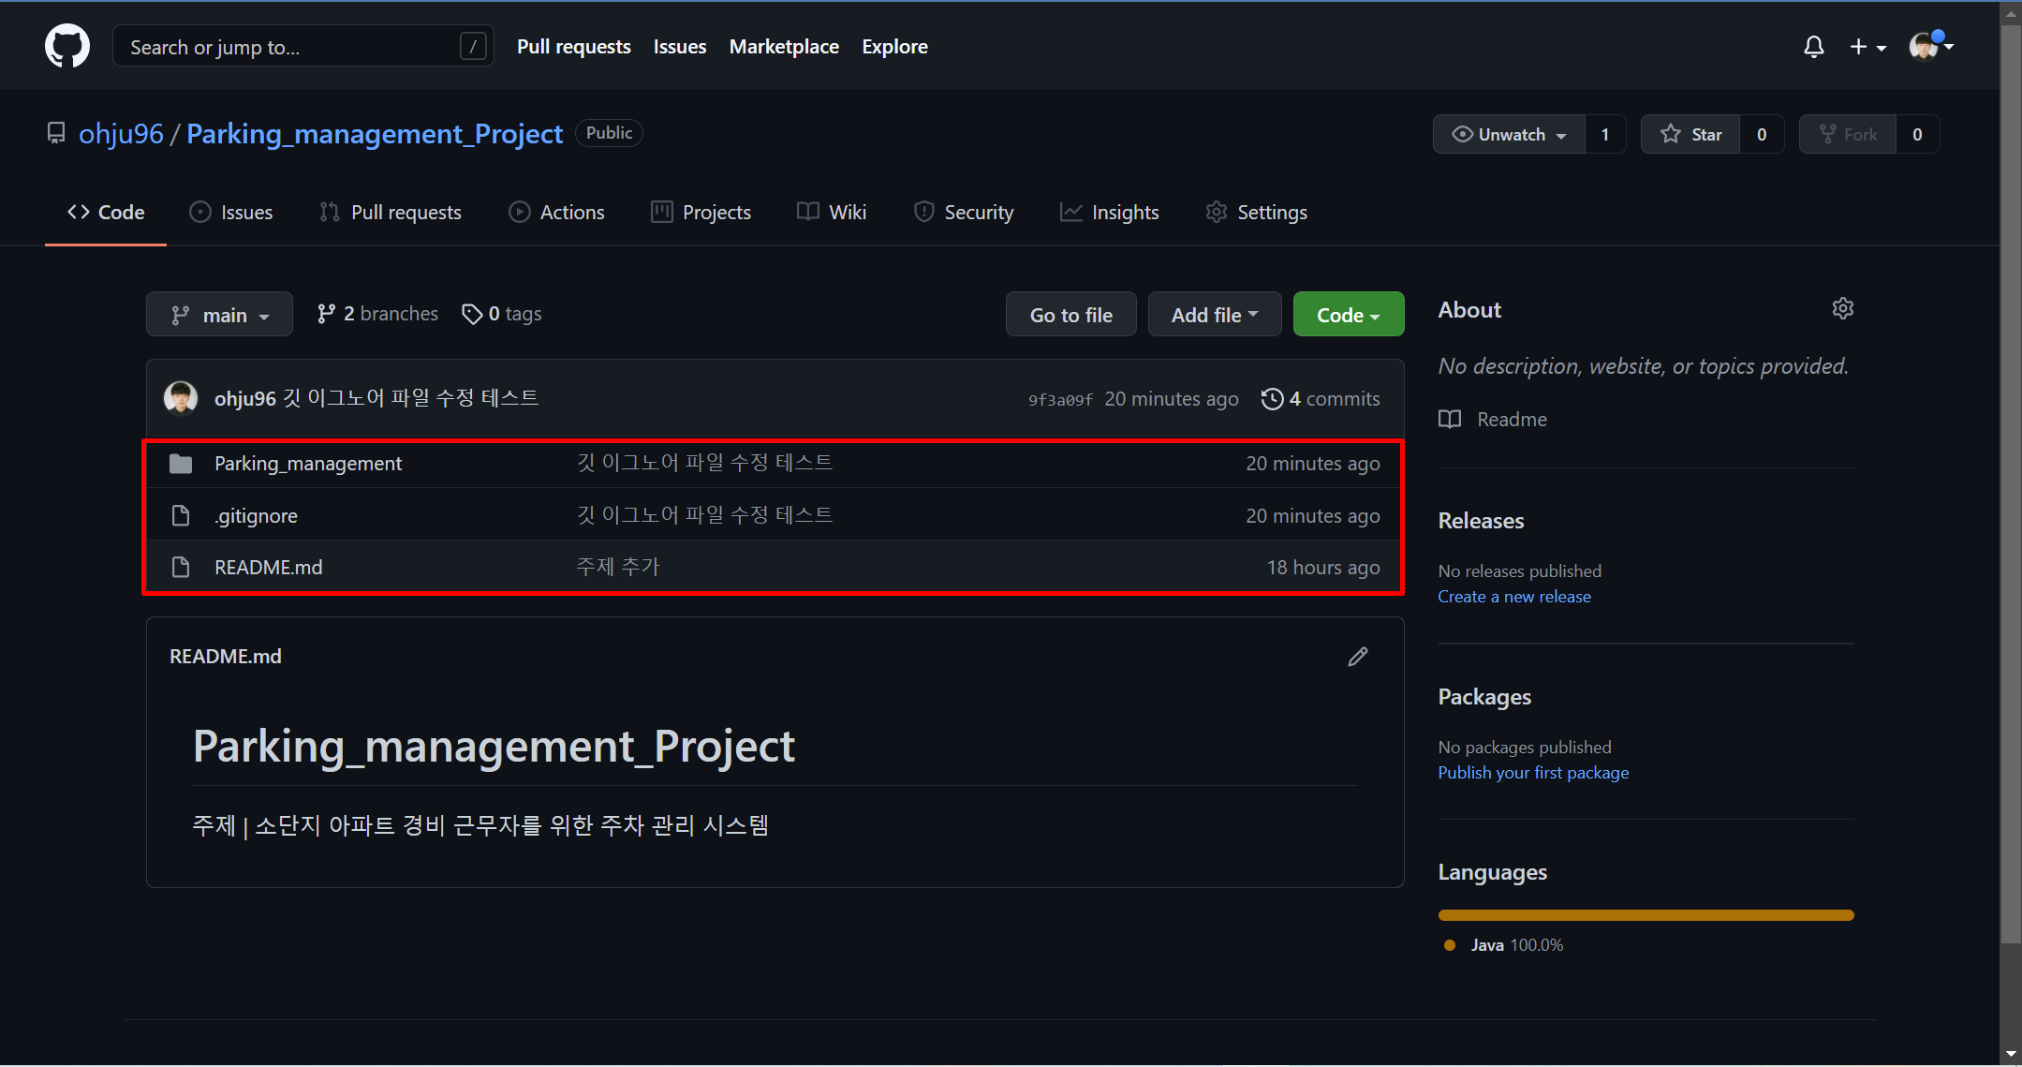Open the notifications bell
Viewport: 2022px width, 1067px height.
[1813, 47]
